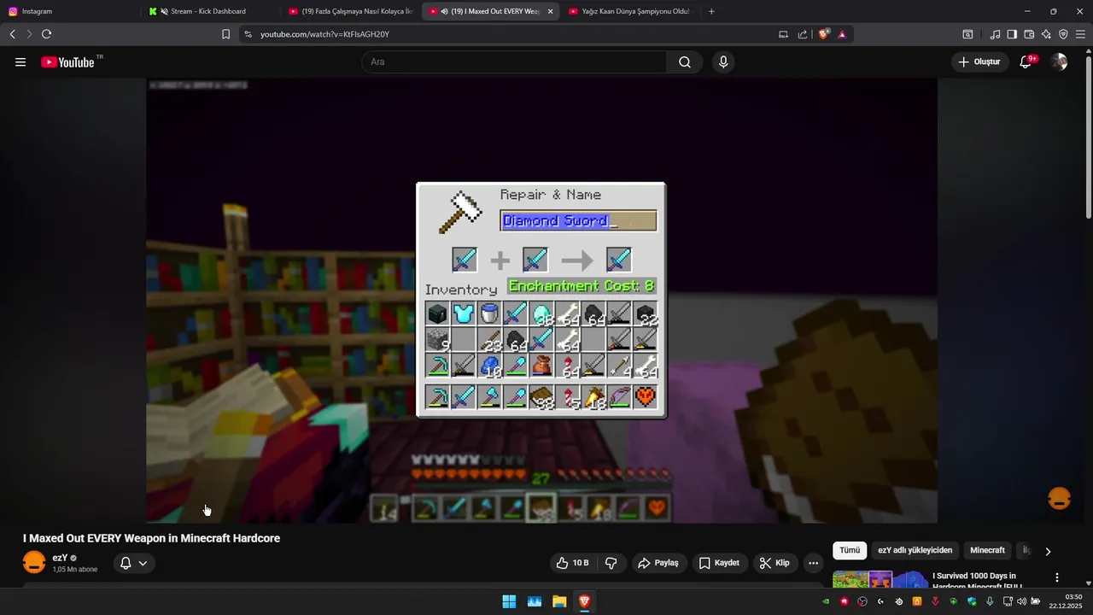The image size is (1093, 615).
Task: Go back in browser history
Action: coord(12,34)
